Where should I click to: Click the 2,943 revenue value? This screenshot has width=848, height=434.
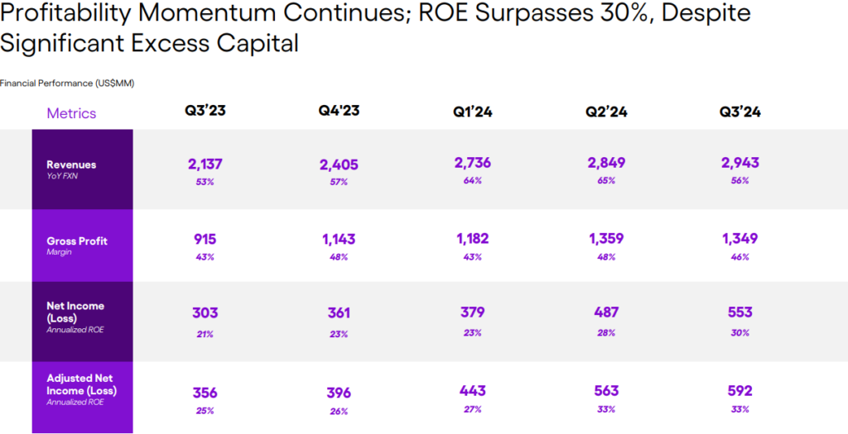[x=740, y=163]
